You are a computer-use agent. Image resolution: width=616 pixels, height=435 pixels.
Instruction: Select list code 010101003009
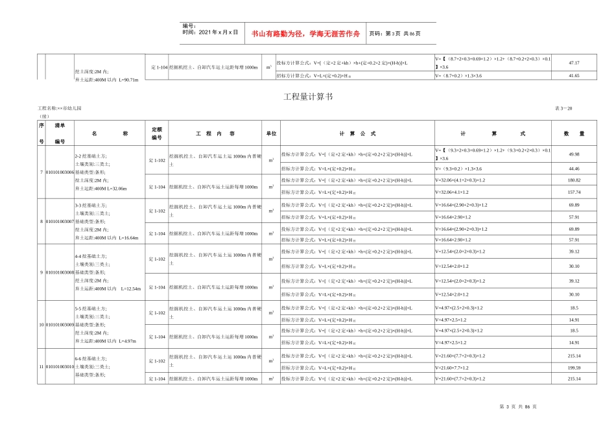tap(60, 325)
